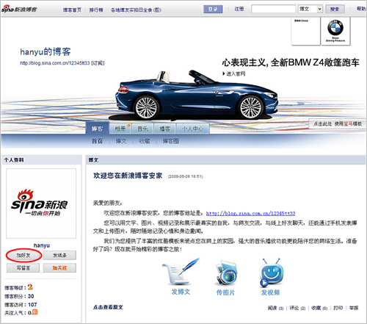367x324 pixels.
Task: Click the 收藏 favorite link below the post
Action: pos(319,308)
